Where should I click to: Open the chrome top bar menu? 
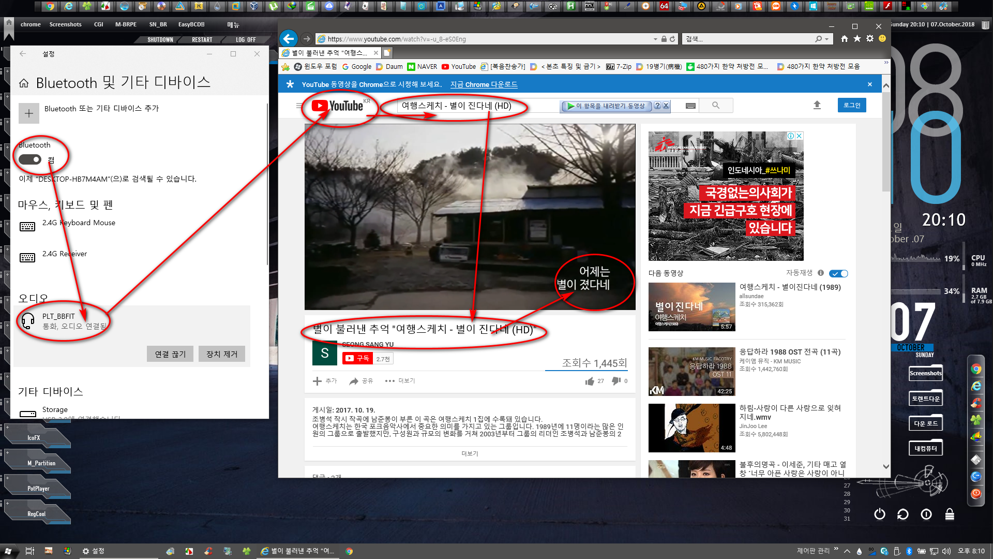click(31, 24)
